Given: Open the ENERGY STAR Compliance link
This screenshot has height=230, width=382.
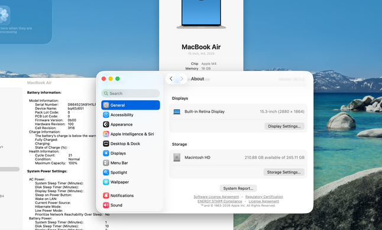Looking at the screenshot, I should point(220,201).
